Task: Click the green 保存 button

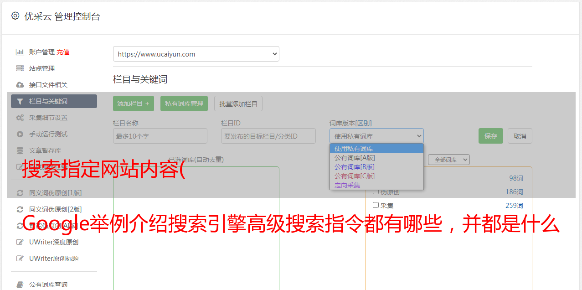Action: 491,136
